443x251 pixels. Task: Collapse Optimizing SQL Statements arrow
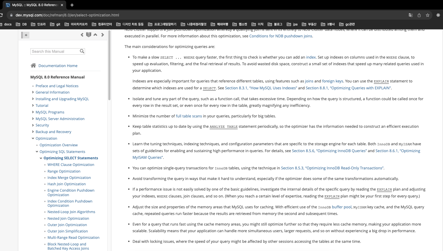[37, 152]
